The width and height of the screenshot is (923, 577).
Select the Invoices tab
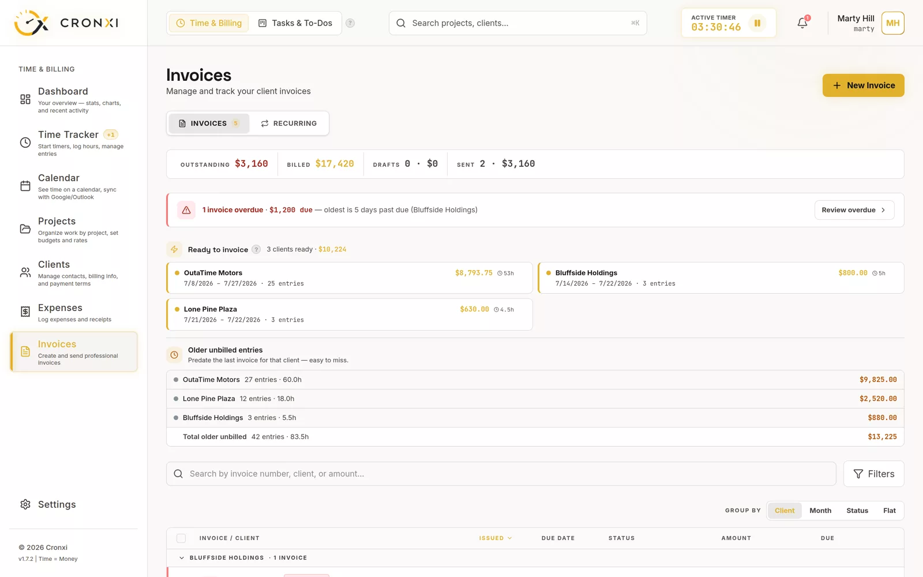(x=209, y=123)
